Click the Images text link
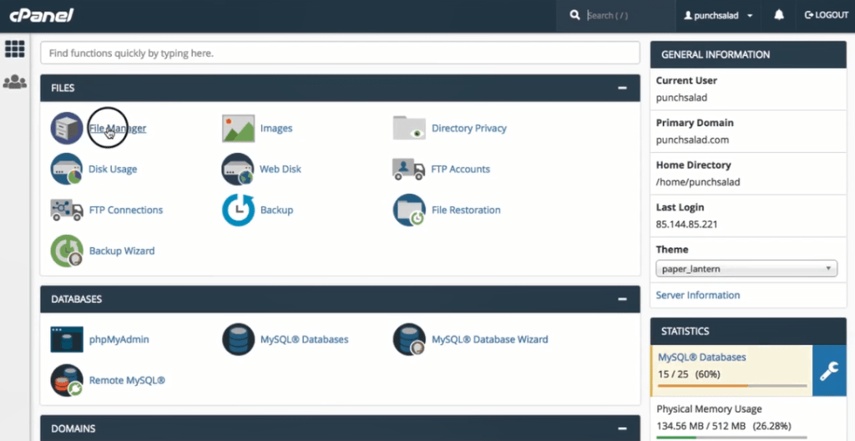This screenshot has height=441, width=855. 276,129
